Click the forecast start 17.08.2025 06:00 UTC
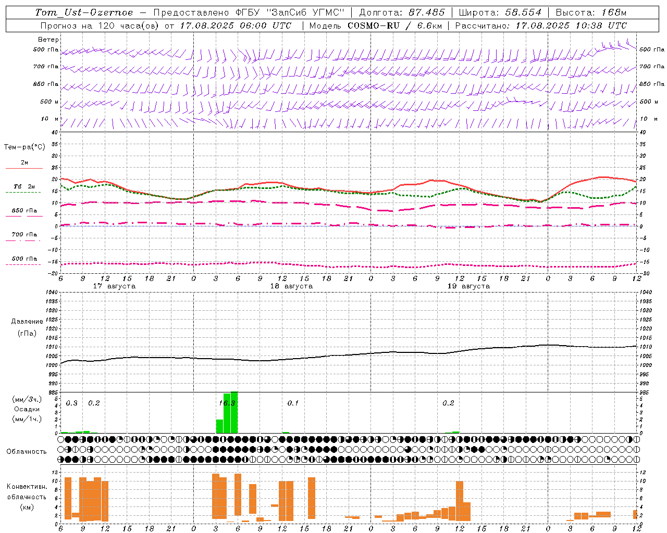Viewport: 667px width, 533px height. [x=236, y=26]
